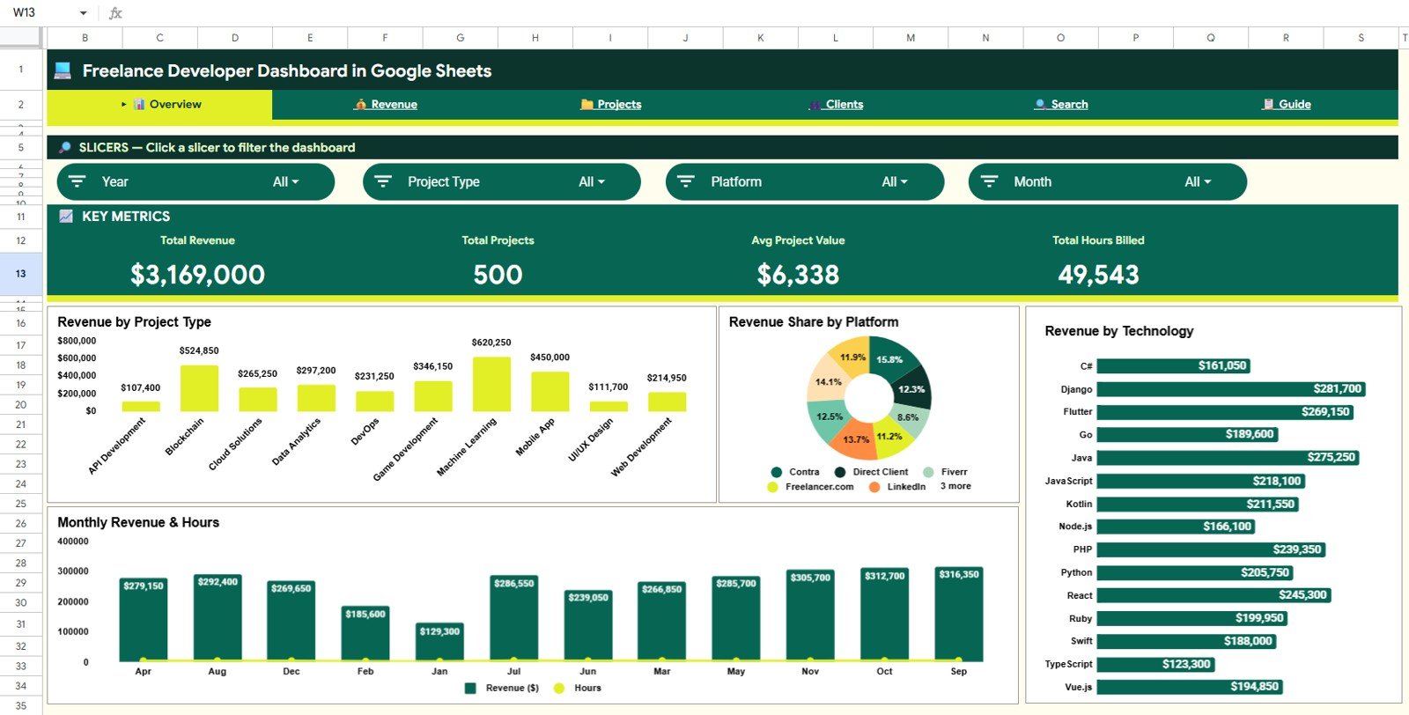The width and height of the screenshot is (1409, 715).
Task: Click the Mobile App $450,000 bar
Action: click(x=550, y=392)
